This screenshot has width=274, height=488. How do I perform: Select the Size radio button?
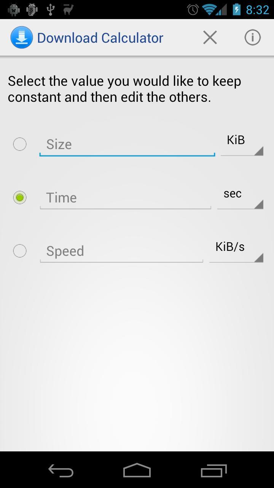(20, 144)
